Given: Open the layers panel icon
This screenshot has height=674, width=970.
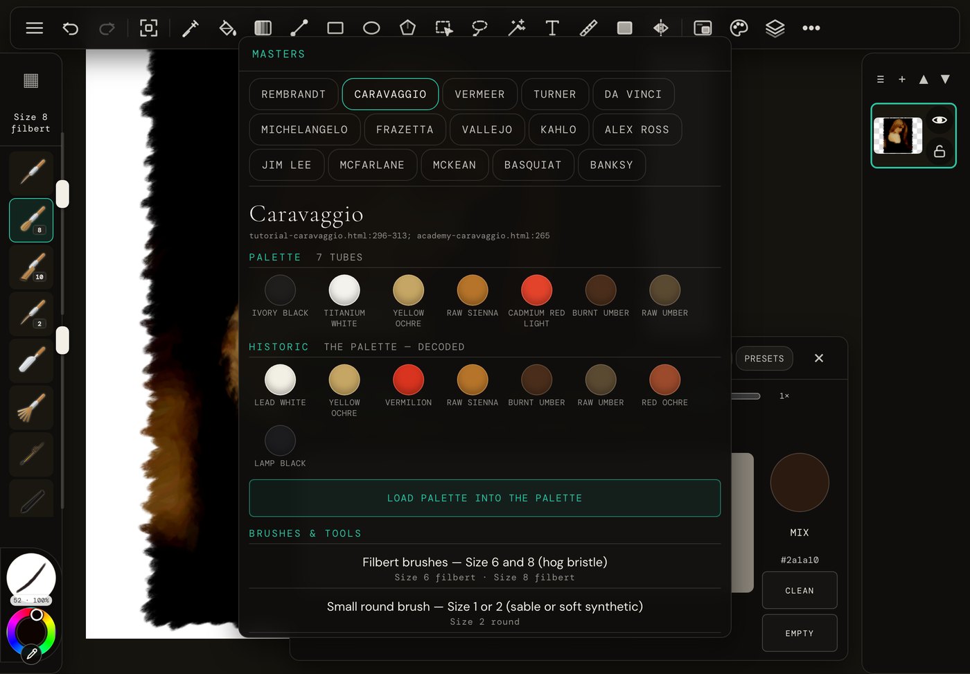Looking at the screenshot, I should 775,28.
